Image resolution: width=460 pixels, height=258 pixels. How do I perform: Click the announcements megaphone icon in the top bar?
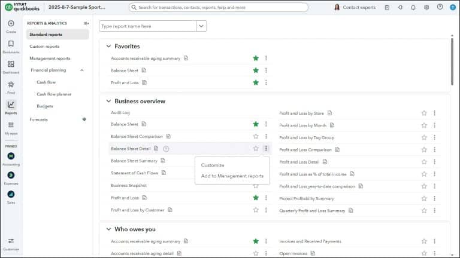[400, 7]
